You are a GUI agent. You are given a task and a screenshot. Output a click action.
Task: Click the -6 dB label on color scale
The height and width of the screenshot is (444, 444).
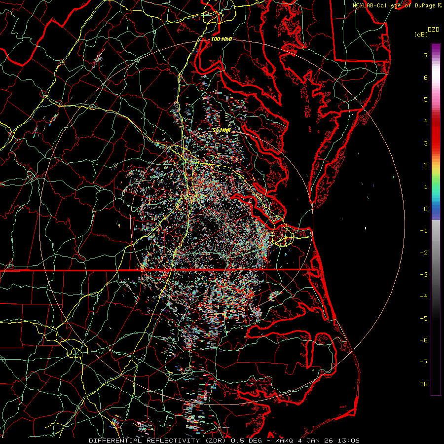pyautogui.click(x=424, y=340)
